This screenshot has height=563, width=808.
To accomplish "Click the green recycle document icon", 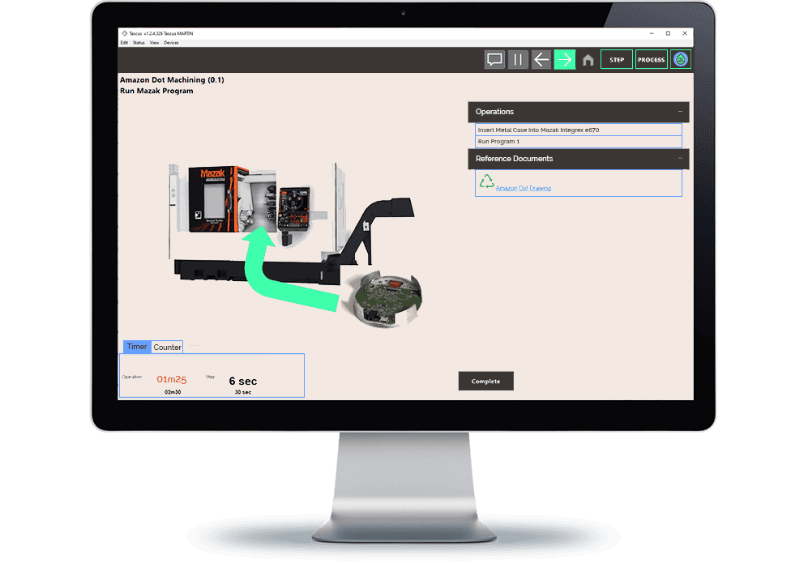I will tap(486, 181).
